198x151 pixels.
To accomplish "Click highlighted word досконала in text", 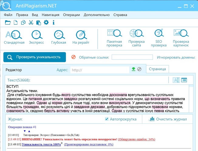I will click(118, 95).
